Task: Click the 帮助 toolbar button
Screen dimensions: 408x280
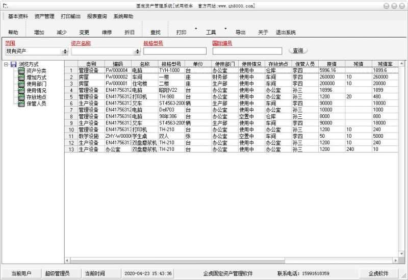Action: (x=13, y=32)
